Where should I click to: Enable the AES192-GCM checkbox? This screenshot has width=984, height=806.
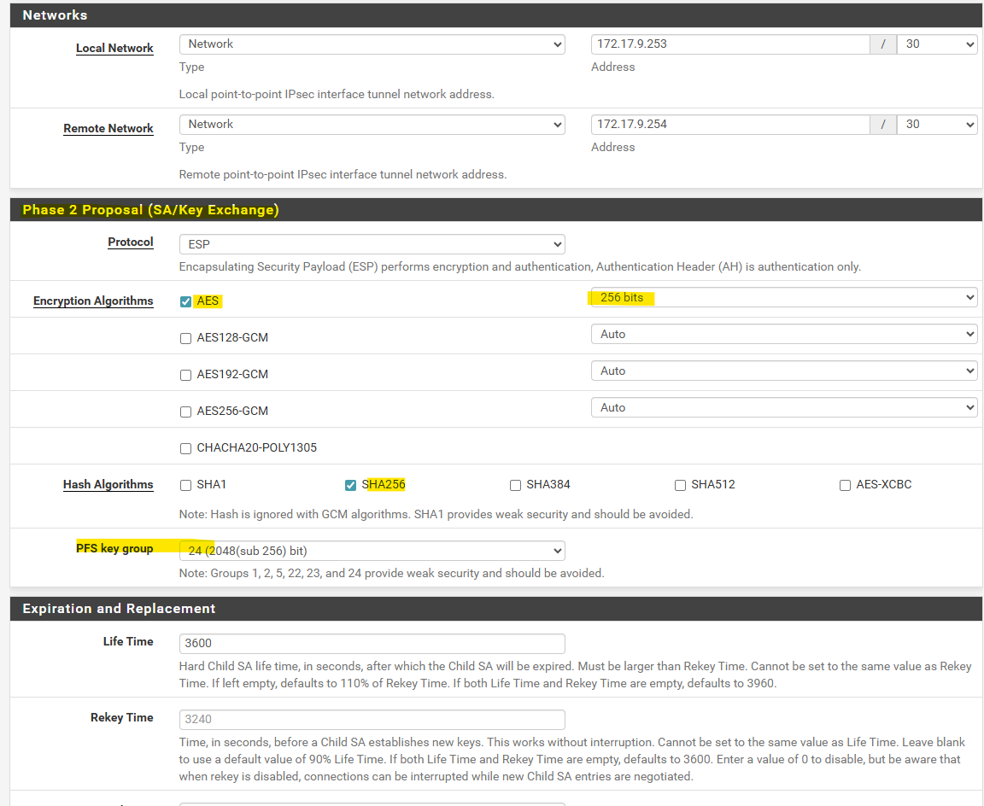185,375
